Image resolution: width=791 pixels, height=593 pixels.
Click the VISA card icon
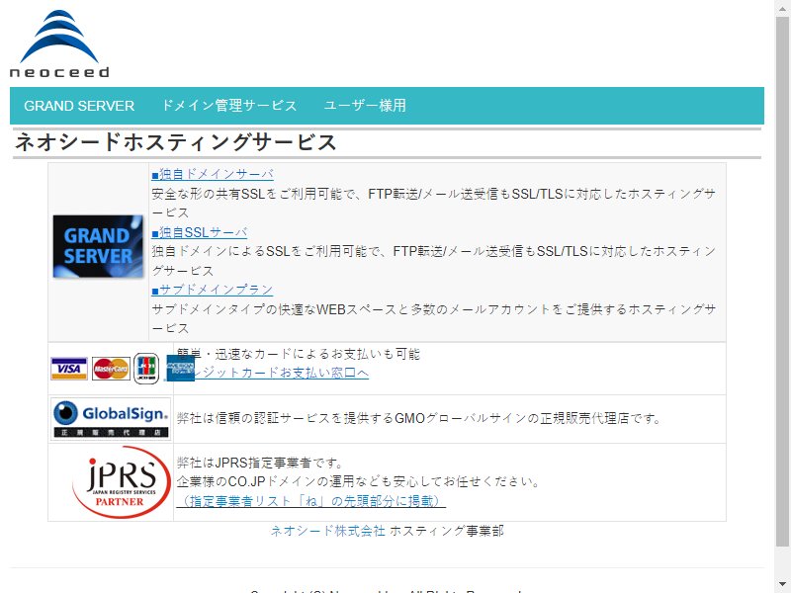69,369
